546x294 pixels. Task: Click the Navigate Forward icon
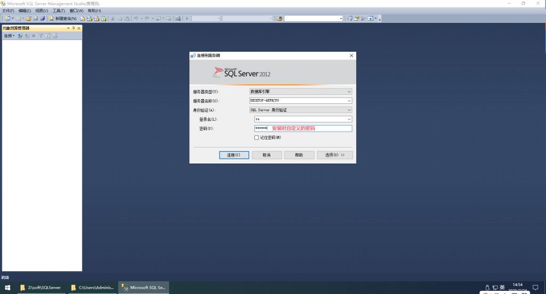(x=169, y=19)
